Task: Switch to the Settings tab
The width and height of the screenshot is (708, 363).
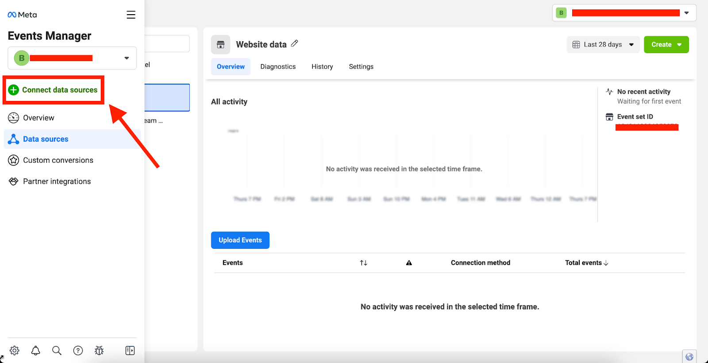Action: [361, 67]
